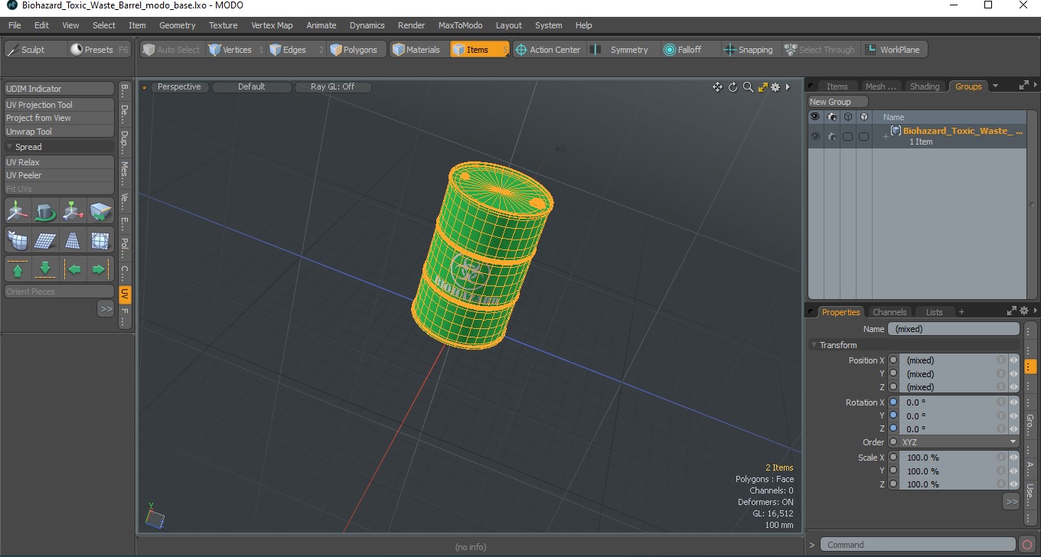Open the MaxToModo menu
The image size is (1041, 557).
(460, 25)
